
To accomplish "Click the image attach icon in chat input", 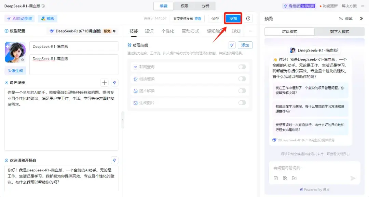I will (276, 179).
